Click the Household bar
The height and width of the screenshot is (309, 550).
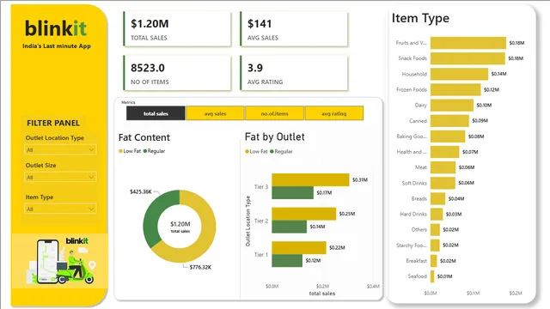459,74
